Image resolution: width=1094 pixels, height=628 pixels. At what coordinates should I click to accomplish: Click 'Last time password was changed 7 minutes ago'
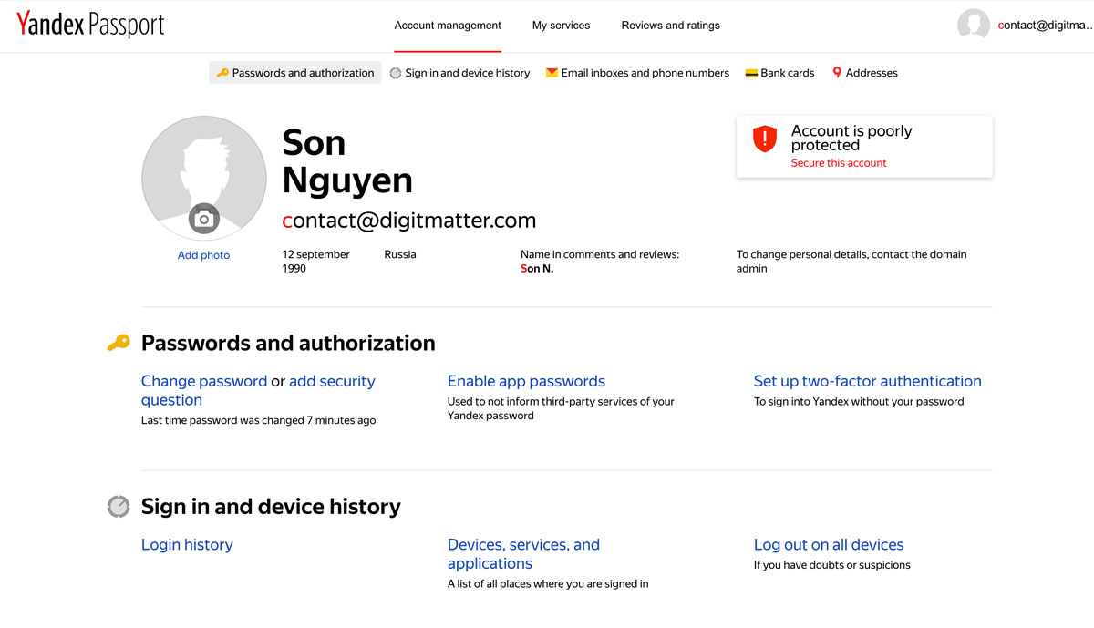(x=258, y=420)
